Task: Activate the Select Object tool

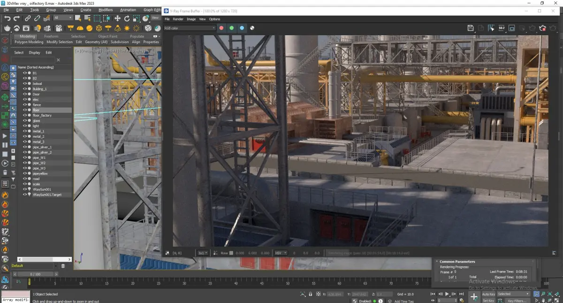Action: coord(79,18)
